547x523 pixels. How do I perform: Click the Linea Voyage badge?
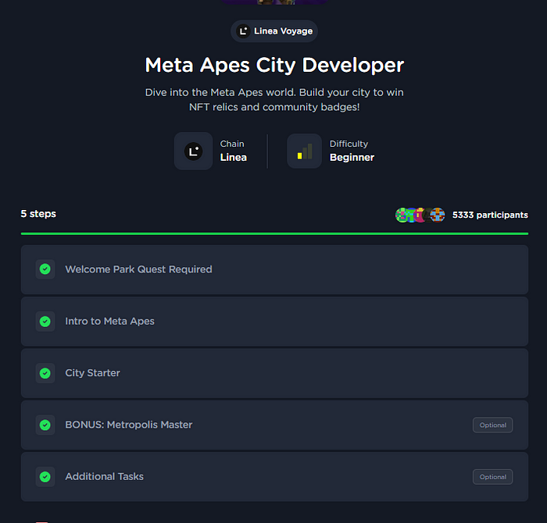click(273, 31)
